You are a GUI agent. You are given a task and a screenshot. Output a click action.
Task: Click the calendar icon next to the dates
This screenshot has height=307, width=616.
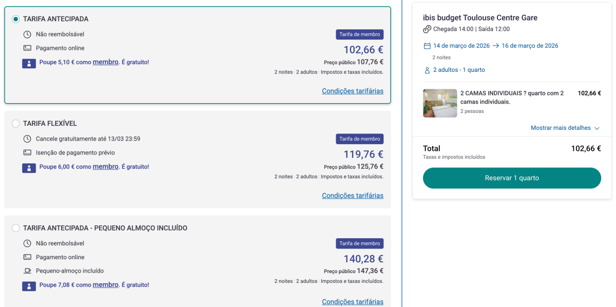pos(427,46)
